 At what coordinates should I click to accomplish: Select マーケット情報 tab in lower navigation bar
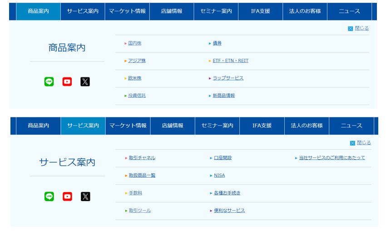128,125
